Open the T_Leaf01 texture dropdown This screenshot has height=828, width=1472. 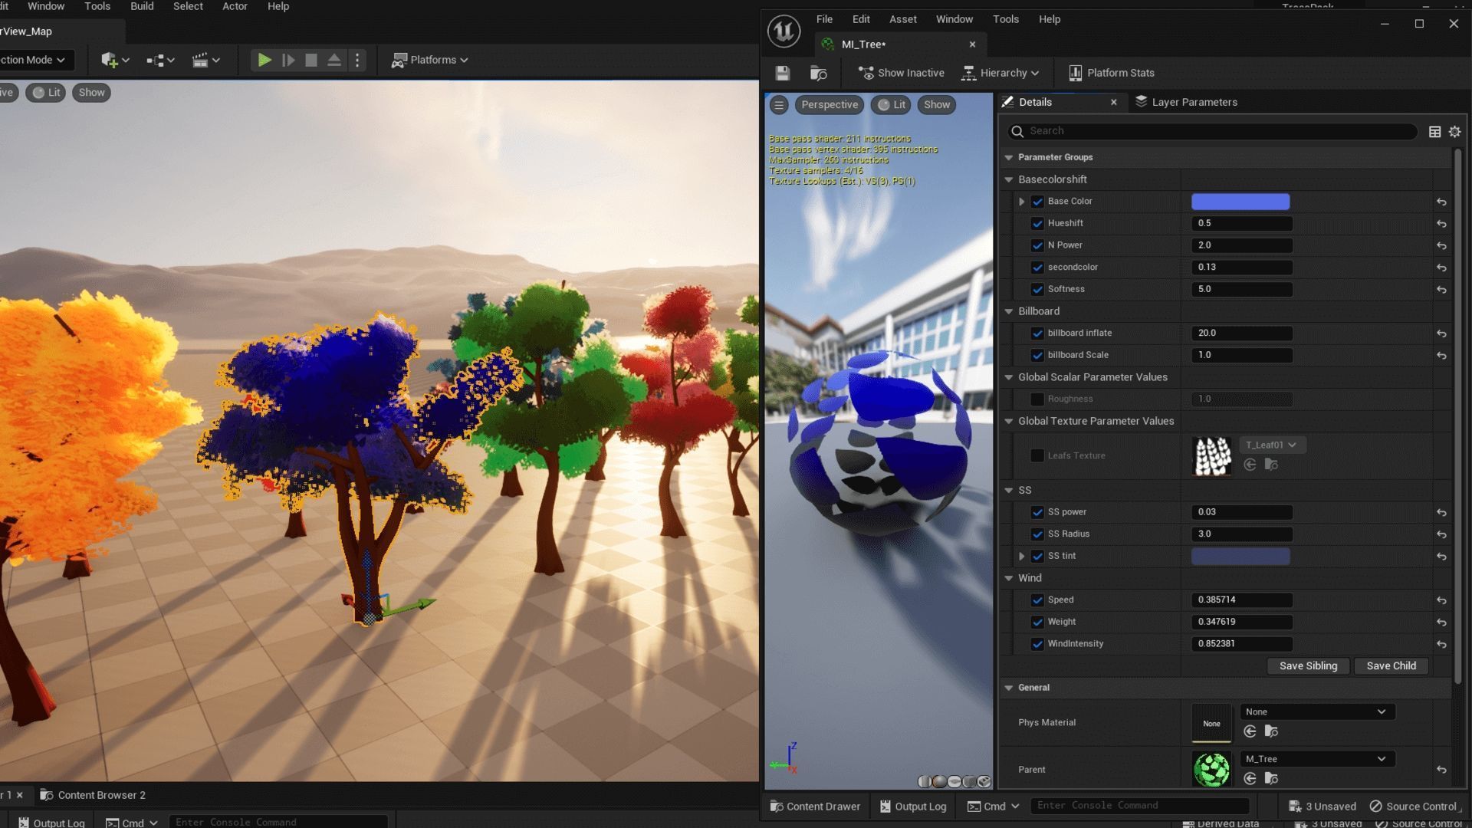pyautogui.click(x=1272, y=445)
